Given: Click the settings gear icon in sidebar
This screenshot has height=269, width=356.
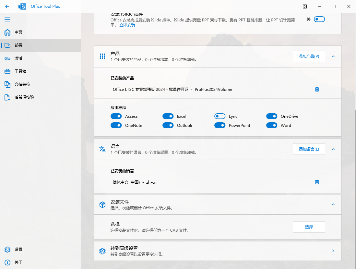Looking at the screenshot, I should pyautogui.click(x=7, y=250).
